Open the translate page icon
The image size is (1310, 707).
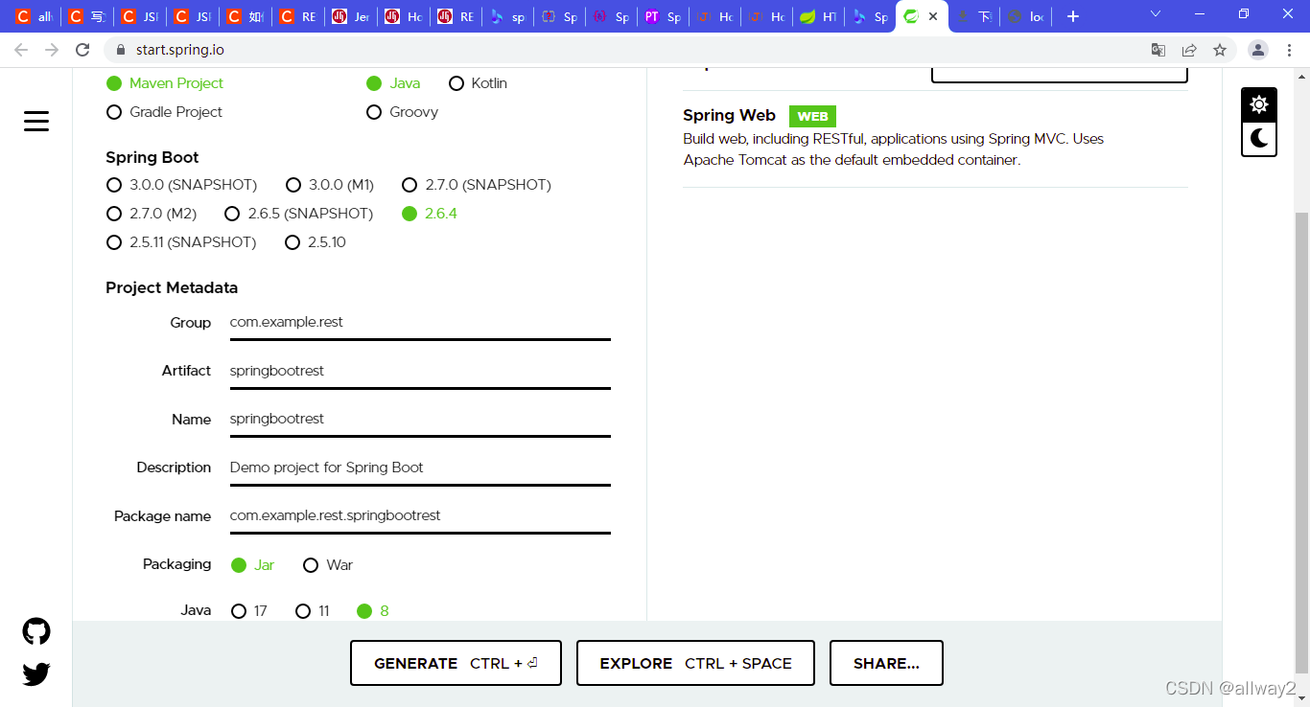click(1158, 50)
